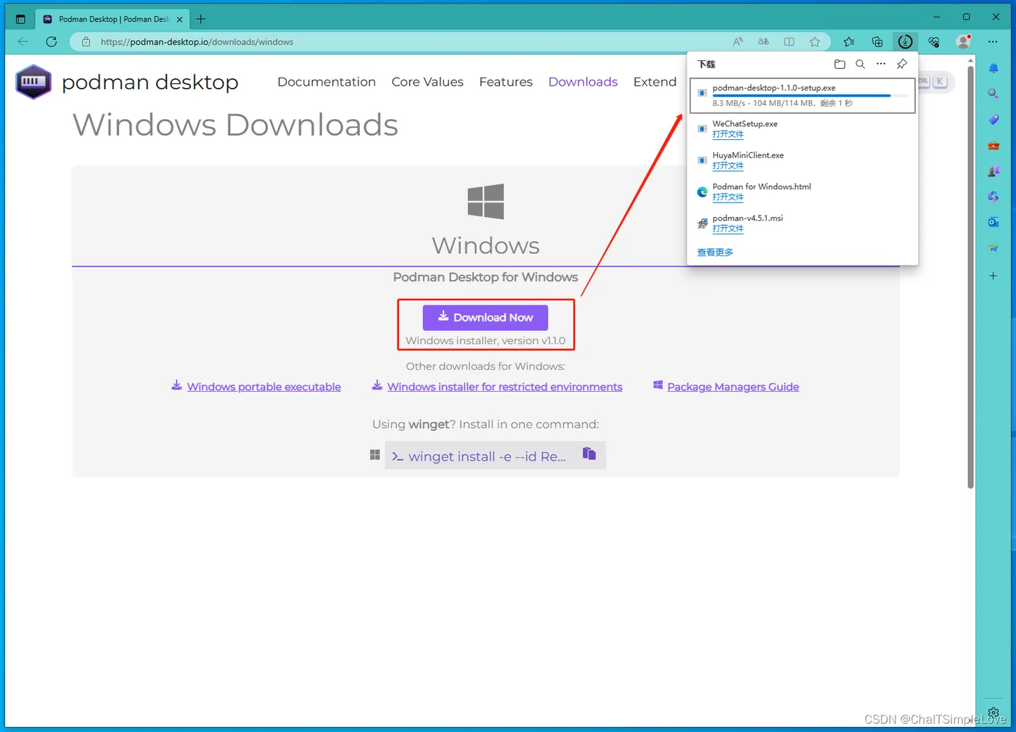Click the Podman for Windows.html filename
The height and width of the screenshot is (732, 1016).
point(762,186)
